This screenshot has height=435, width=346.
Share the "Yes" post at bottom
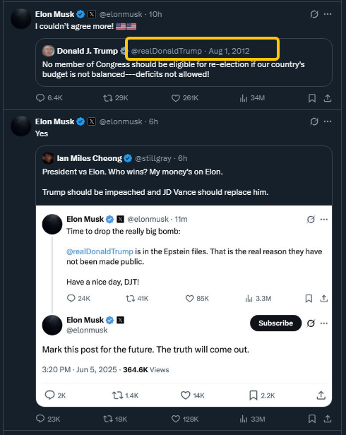point(328,418)
